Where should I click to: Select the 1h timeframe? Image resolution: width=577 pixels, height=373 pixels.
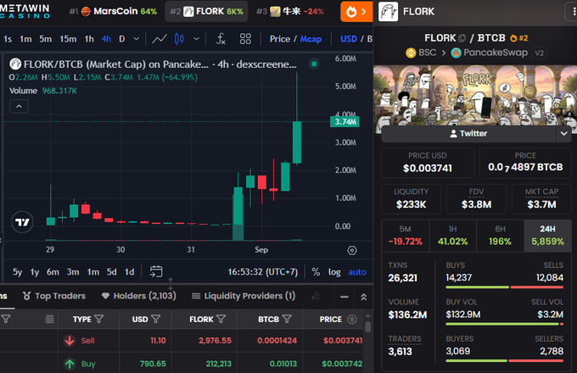point(89,39)
